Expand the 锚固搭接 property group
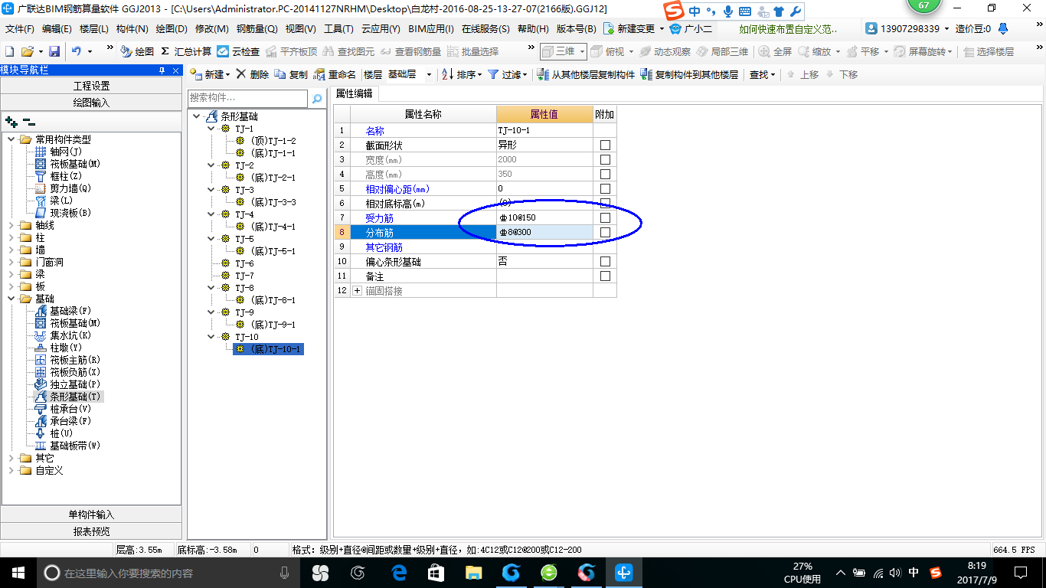The width and height of the screenshot is (1046, 588). point(358,291)
